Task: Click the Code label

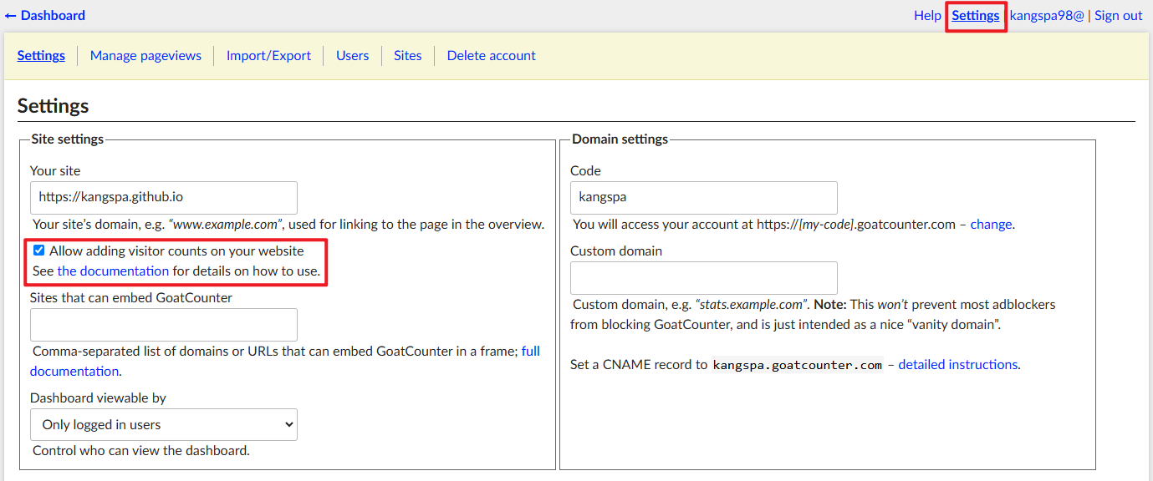Action: [585, 170]
